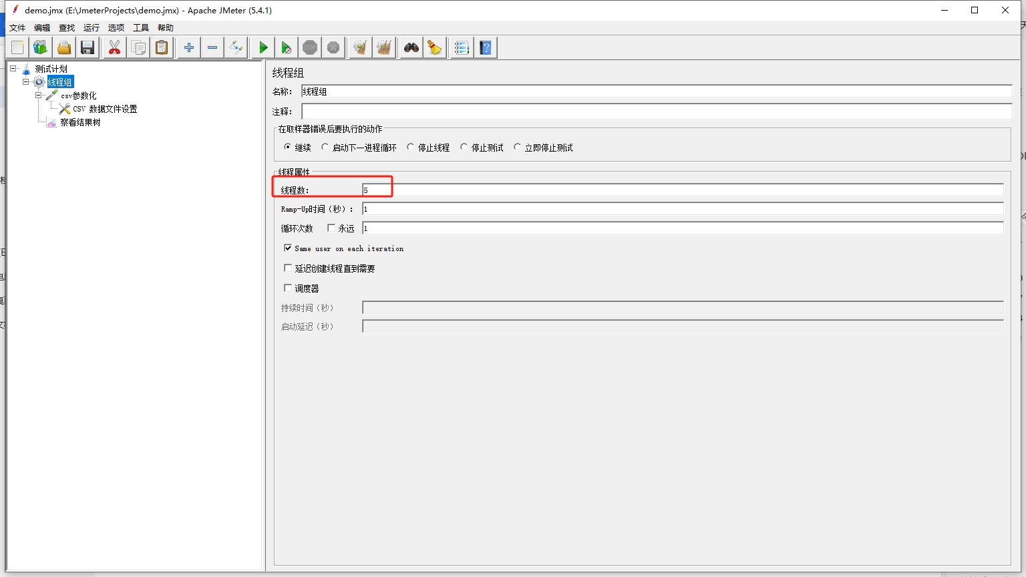The width and height of the screenshot is (1026, 577).
Task: Click the Open file folder icon
Action: click(x=64, y=47)
